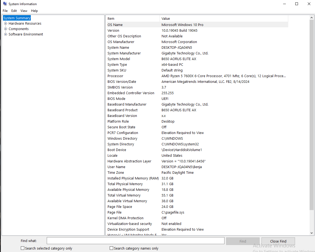Click the x64-based PC value

[x=172, y=65]
